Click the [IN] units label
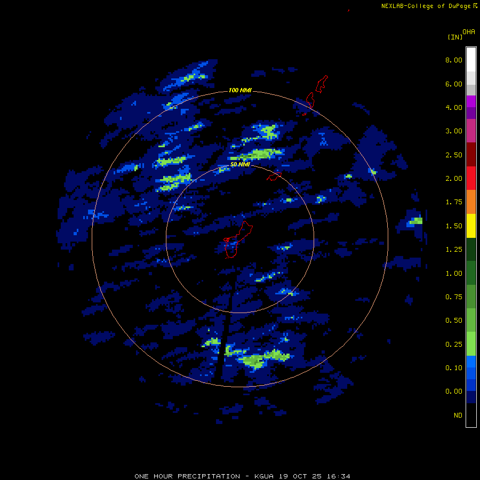The image size is (480, 480). point(455,37)
